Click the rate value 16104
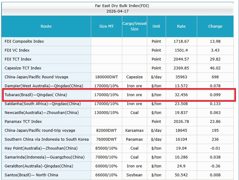Screen dimensions: 239x180 click(181, 139)
